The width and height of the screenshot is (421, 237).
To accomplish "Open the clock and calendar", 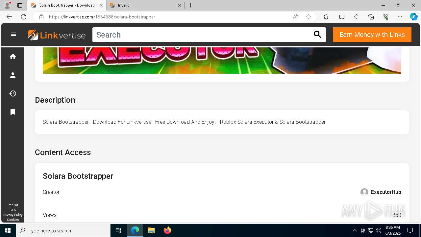I will click(393, 230).
